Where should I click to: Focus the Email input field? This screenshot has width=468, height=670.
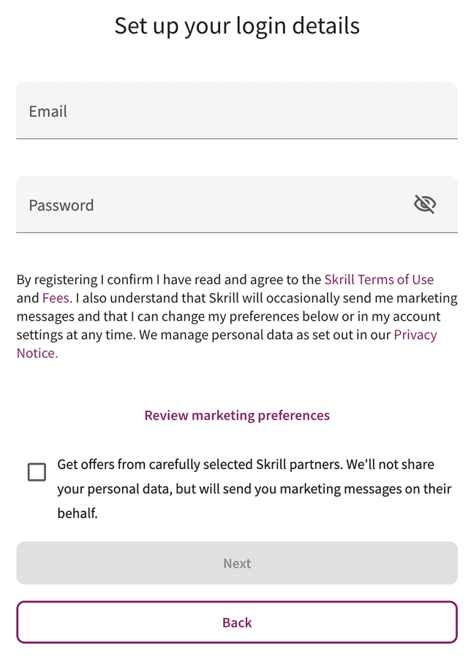coord(237,111)
